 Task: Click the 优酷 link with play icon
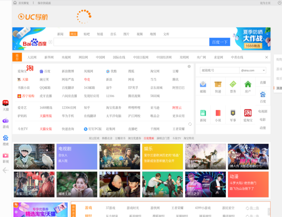point(111,71)
